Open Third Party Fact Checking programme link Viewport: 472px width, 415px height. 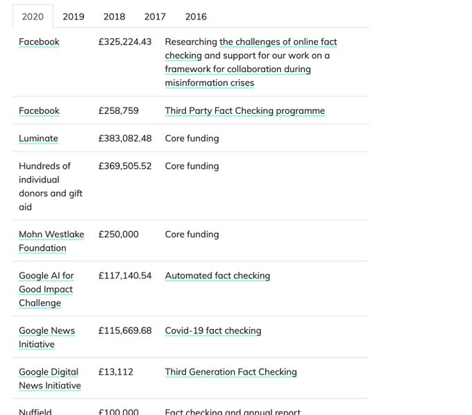tap(245, 111)
